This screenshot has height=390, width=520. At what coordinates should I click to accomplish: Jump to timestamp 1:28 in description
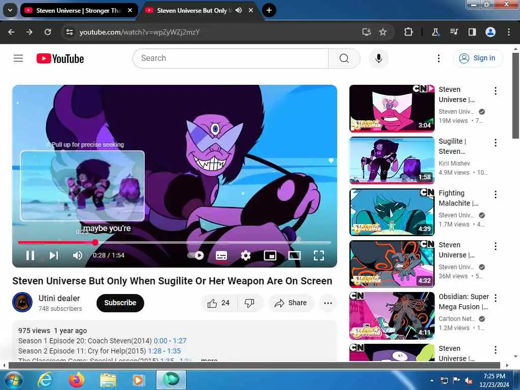tap(154, 351)
